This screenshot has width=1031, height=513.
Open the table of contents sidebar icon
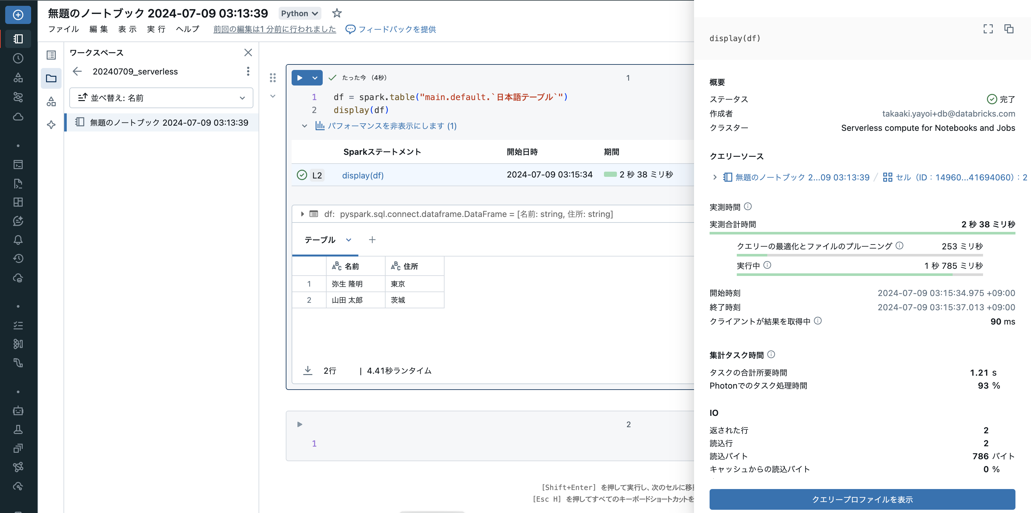pyautogui.click(x=51, y=55)
